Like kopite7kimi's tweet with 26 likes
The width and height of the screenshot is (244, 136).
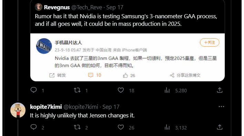click(121, 127)
